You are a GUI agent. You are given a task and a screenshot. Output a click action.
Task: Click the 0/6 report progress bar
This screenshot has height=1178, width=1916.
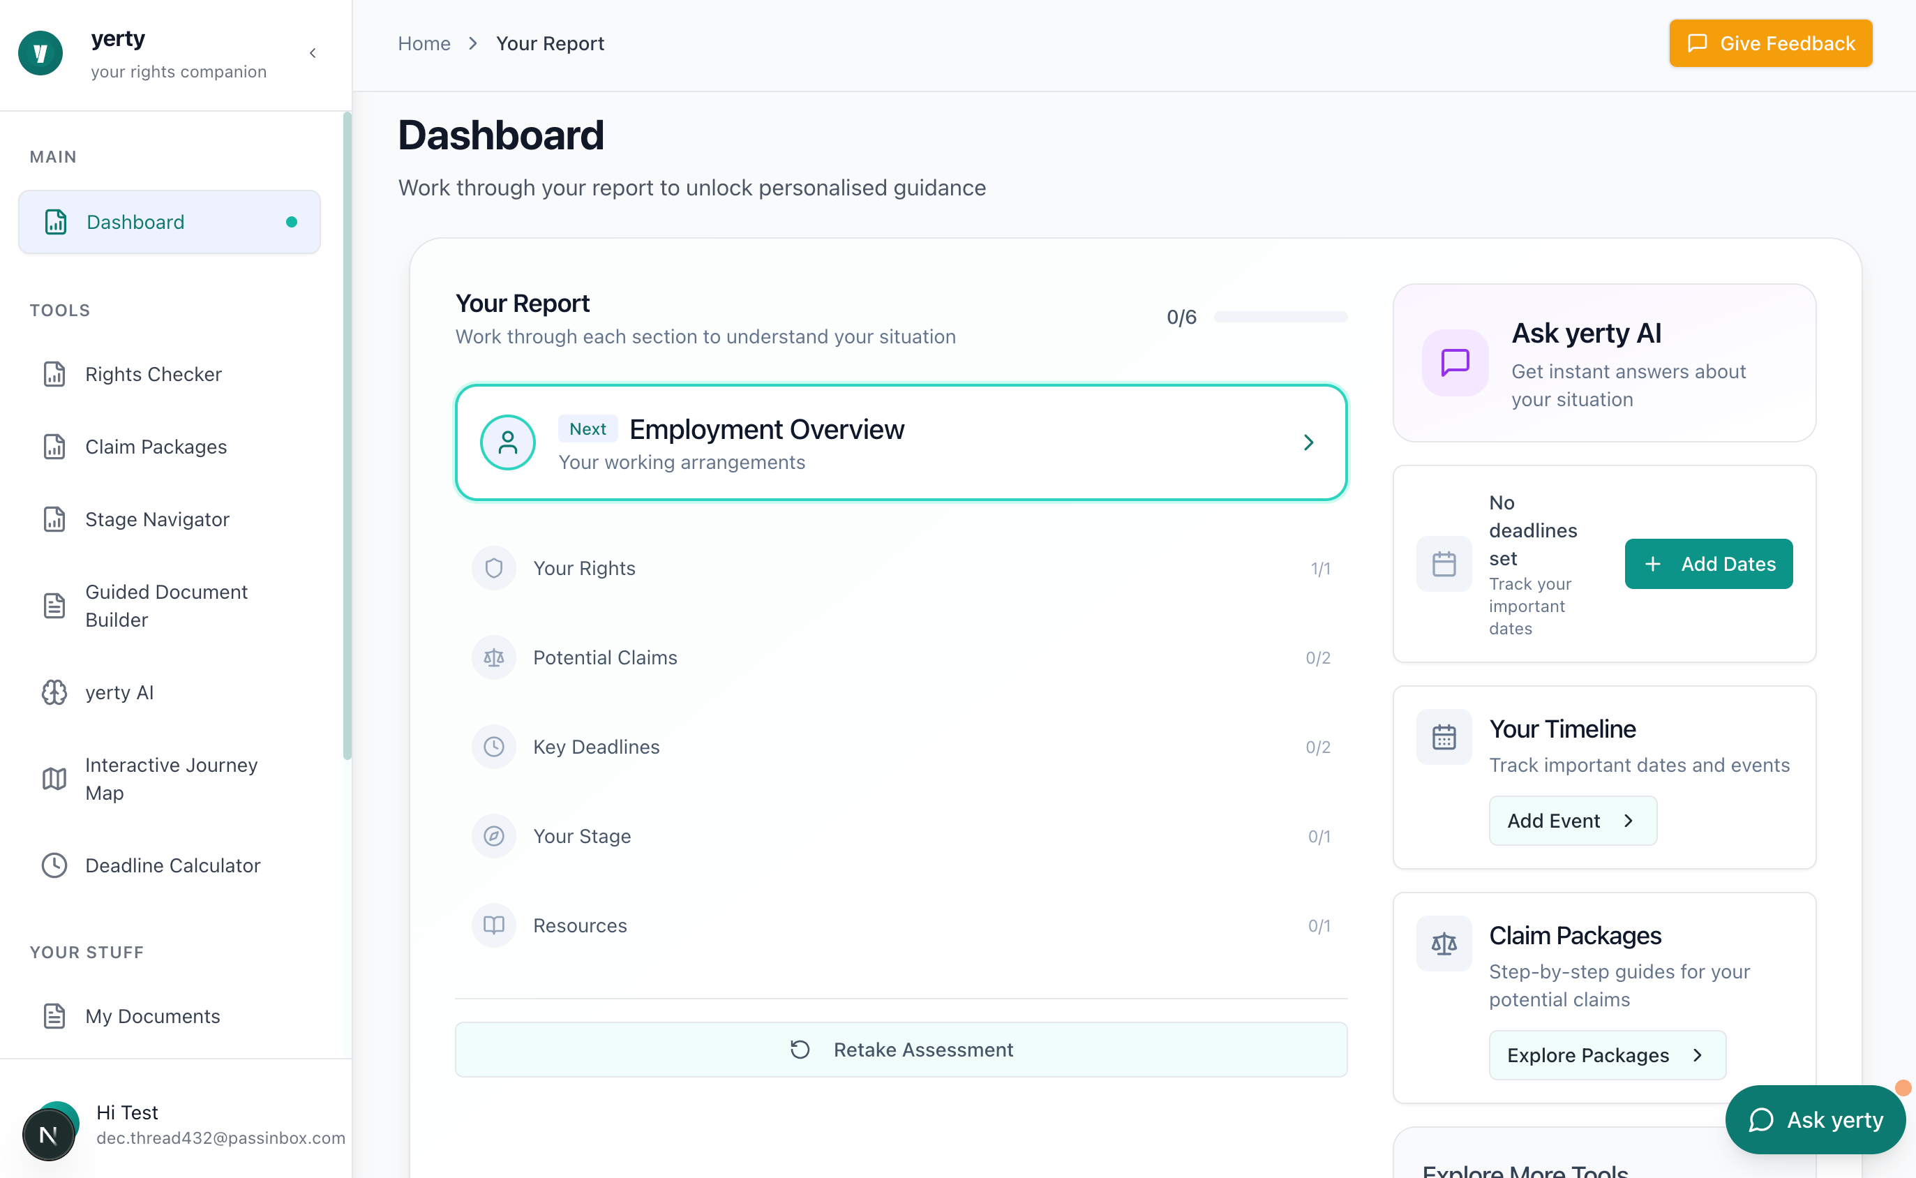1280,317
